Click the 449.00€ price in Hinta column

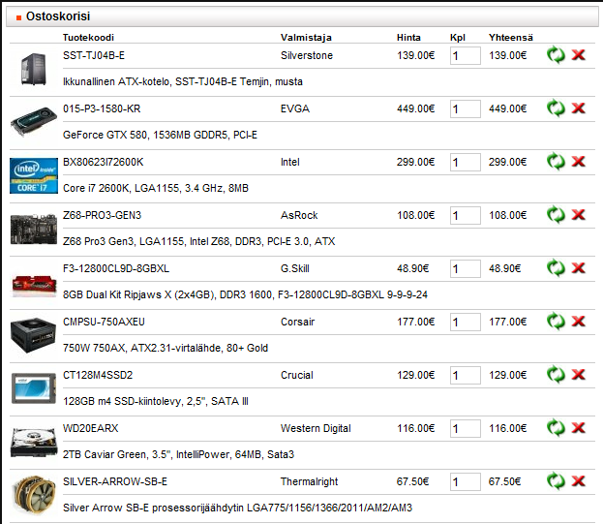tap(416, 108)
